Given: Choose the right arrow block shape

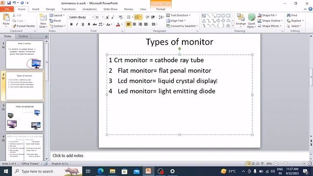Looking at the screenshot, I should click(219, 21).
